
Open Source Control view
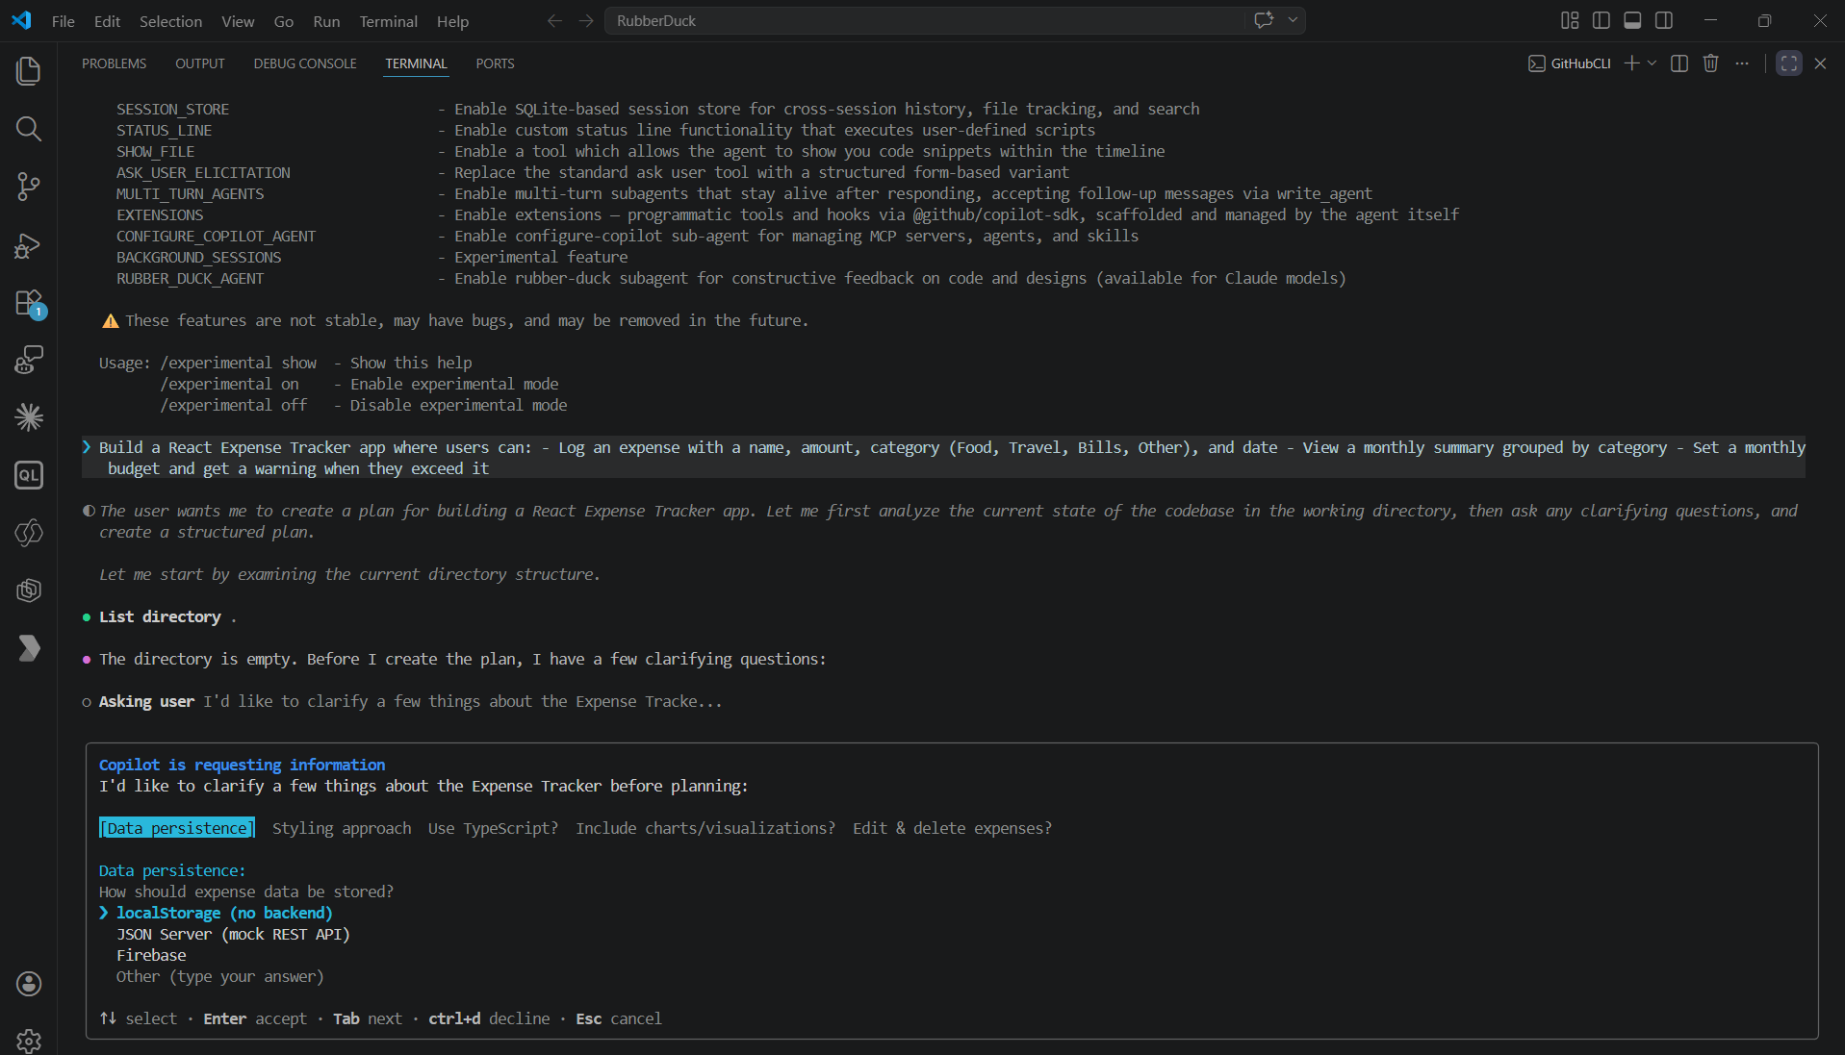(29, 187)
